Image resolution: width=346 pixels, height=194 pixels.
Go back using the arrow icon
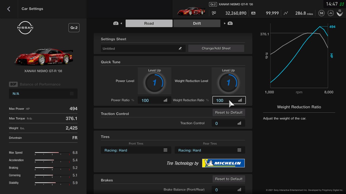(x=9, y=9)
